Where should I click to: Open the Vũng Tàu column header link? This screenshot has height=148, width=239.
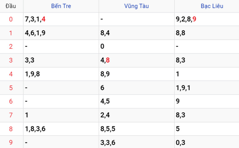tap(137, 6)
